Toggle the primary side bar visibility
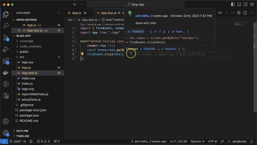 pyautogui.click(x=233, y=4)
